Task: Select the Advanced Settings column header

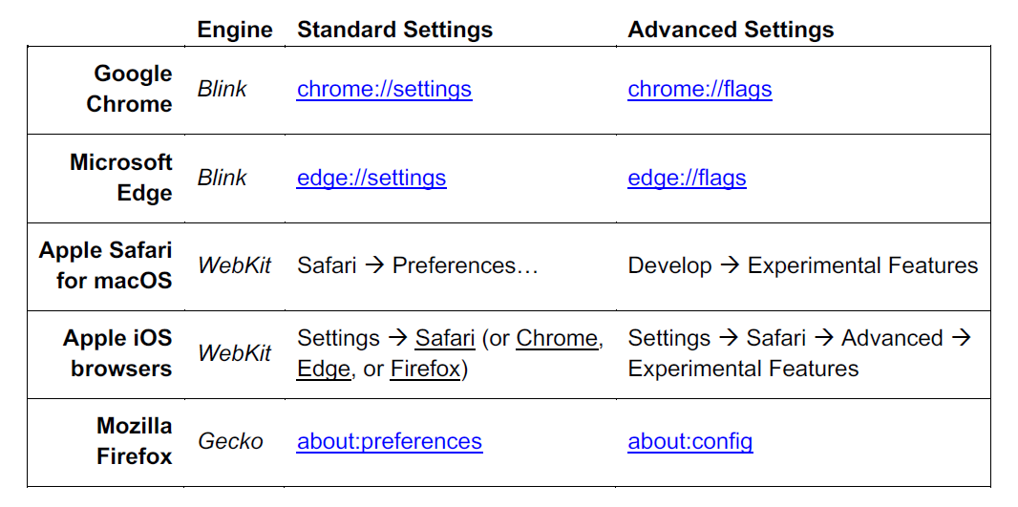Action: click(731, 31)
